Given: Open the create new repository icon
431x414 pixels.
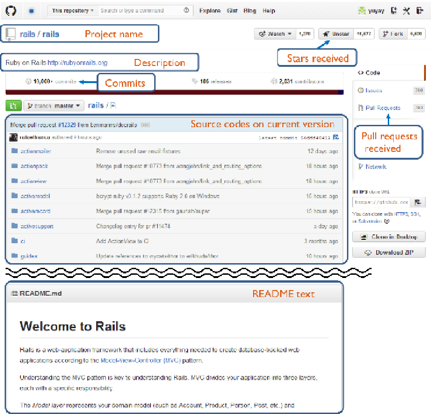Looking at the screenshot, I should click(394, 11).
